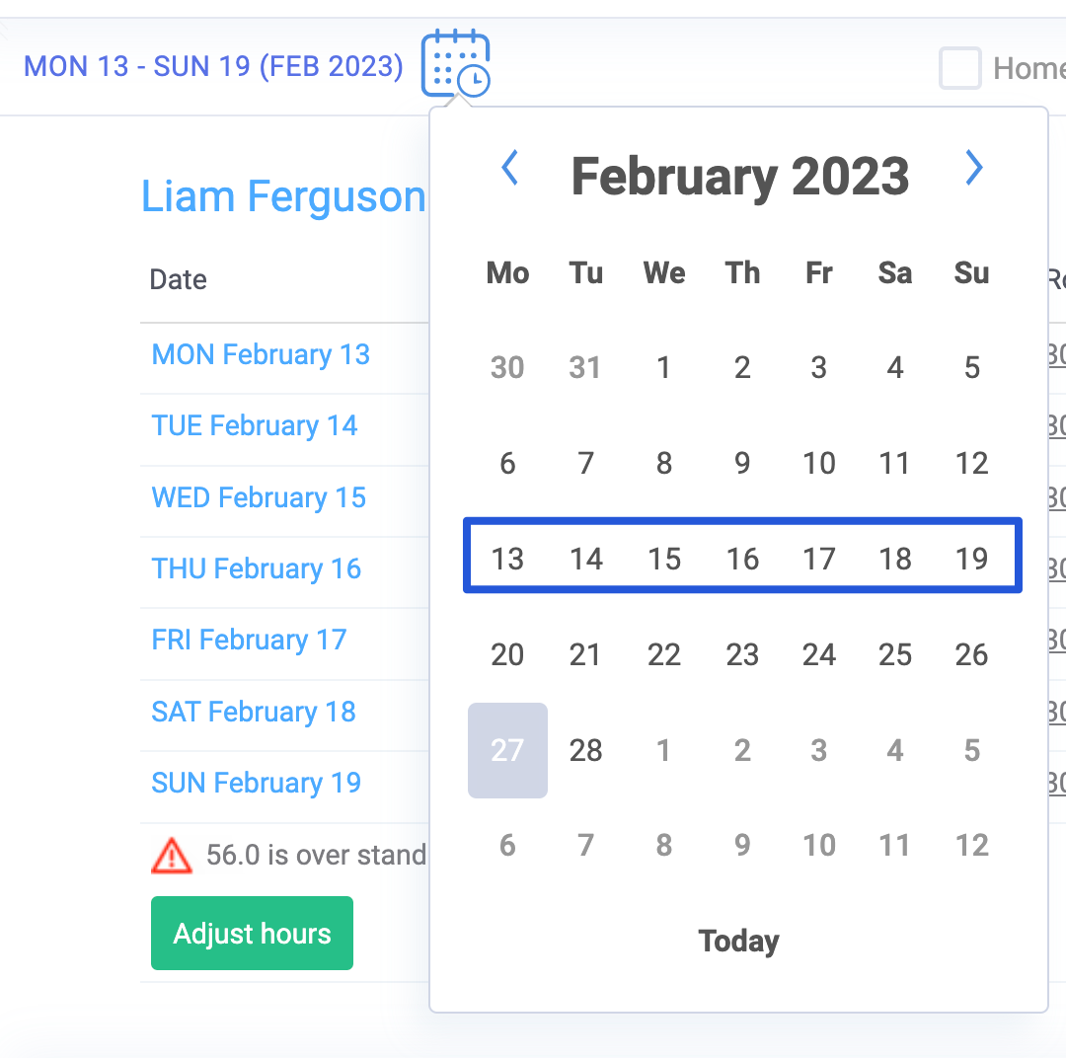Select Monday column header Mo
This screenshot has width=1066, height=1058.
(507, 273)
